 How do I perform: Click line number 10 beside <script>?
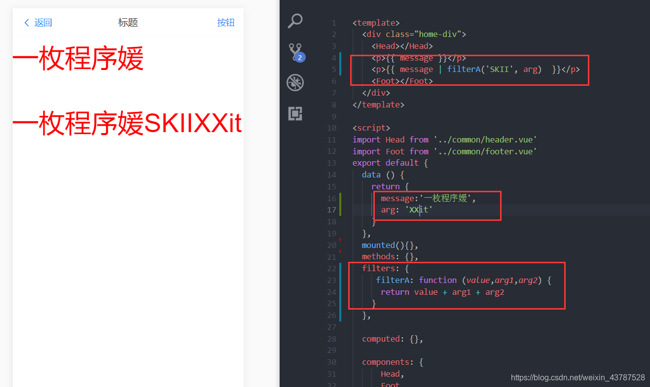(x=331, y=128)
